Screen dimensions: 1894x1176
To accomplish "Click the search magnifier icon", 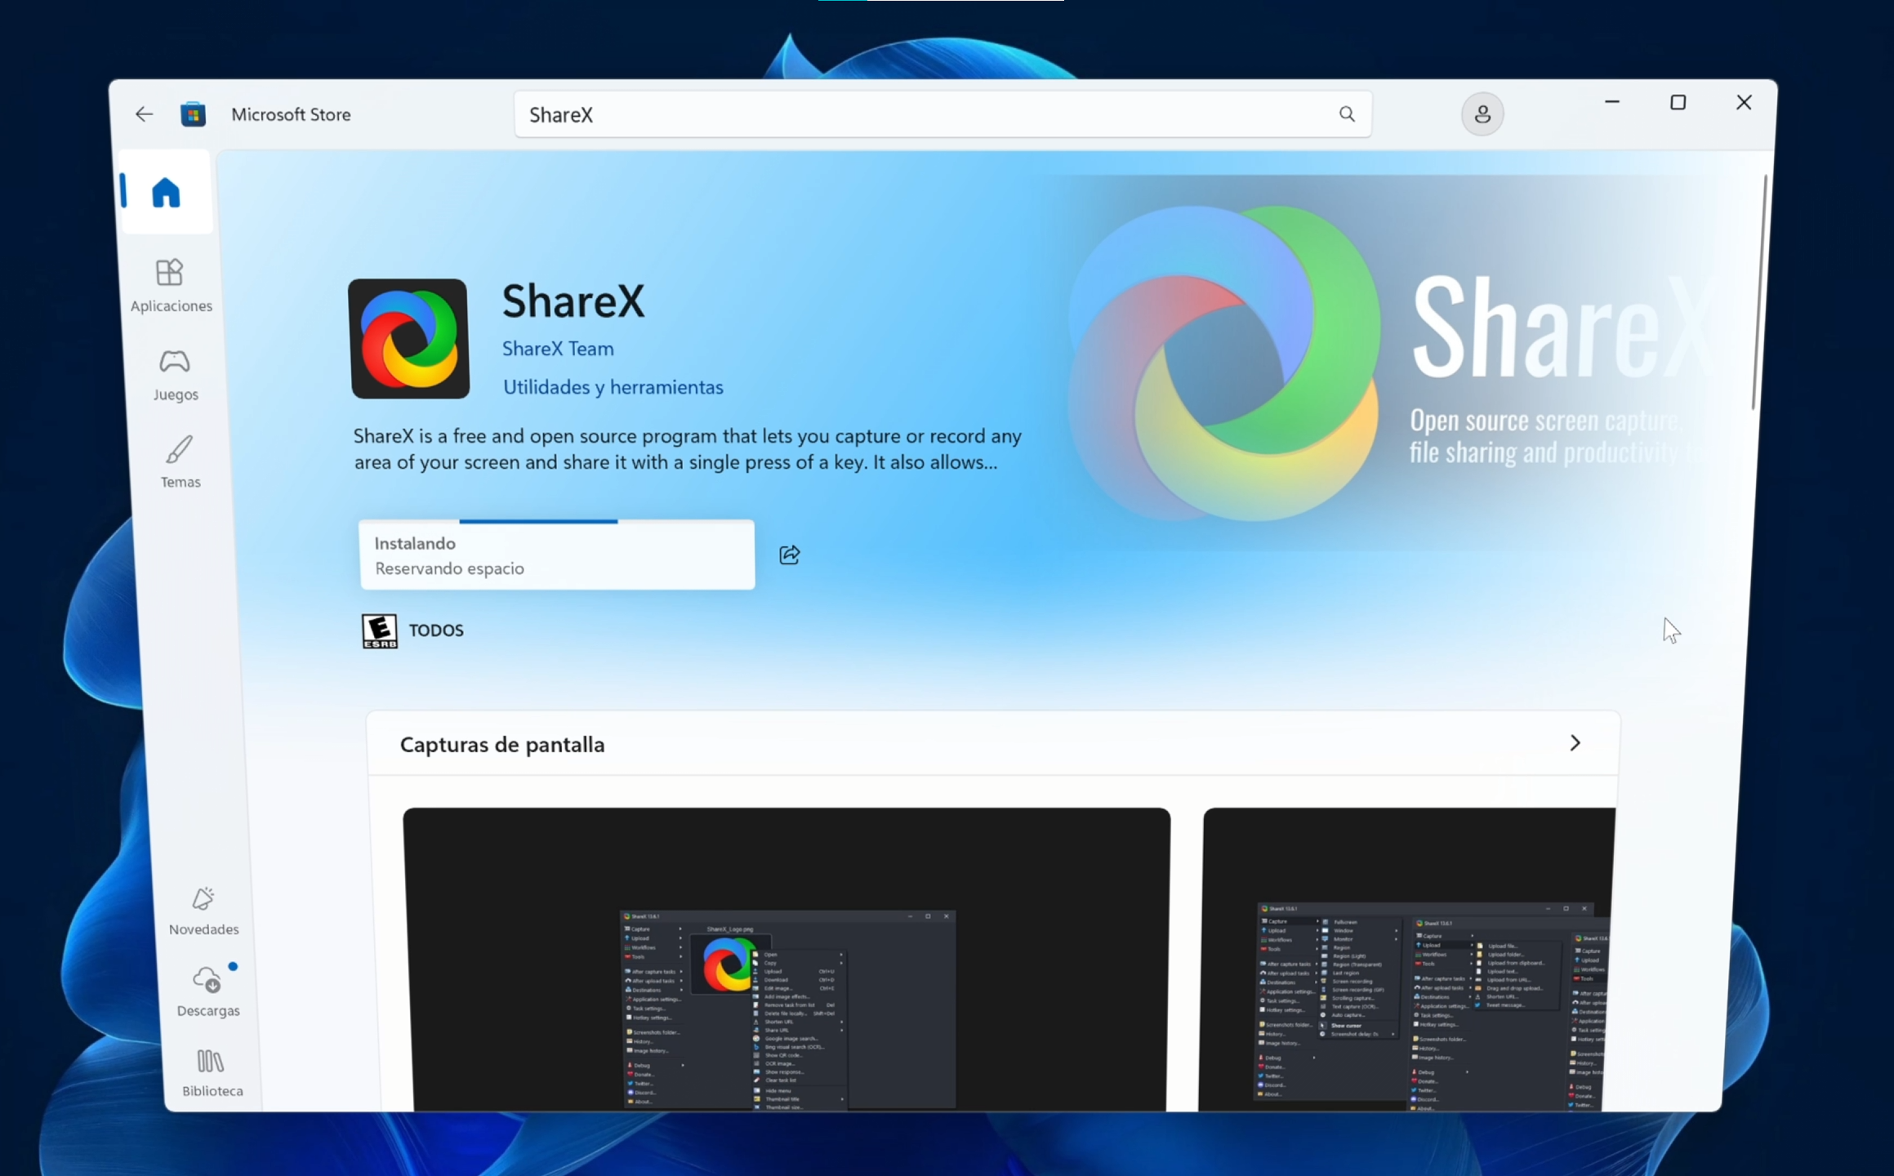I will point(1347,114).
